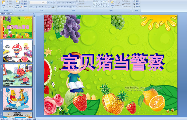The image size is (187, 120).
Task: Open the font size dropdown
Action: pyautogui.click(x=46, y=2)
